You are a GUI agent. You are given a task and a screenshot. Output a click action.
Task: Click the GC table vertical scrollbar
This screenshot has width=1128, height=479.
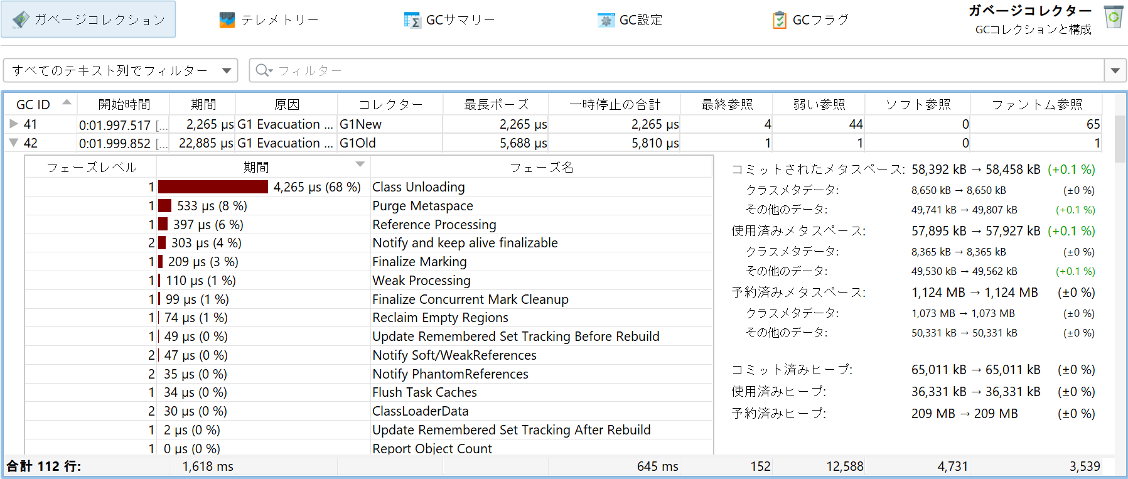1120,139
